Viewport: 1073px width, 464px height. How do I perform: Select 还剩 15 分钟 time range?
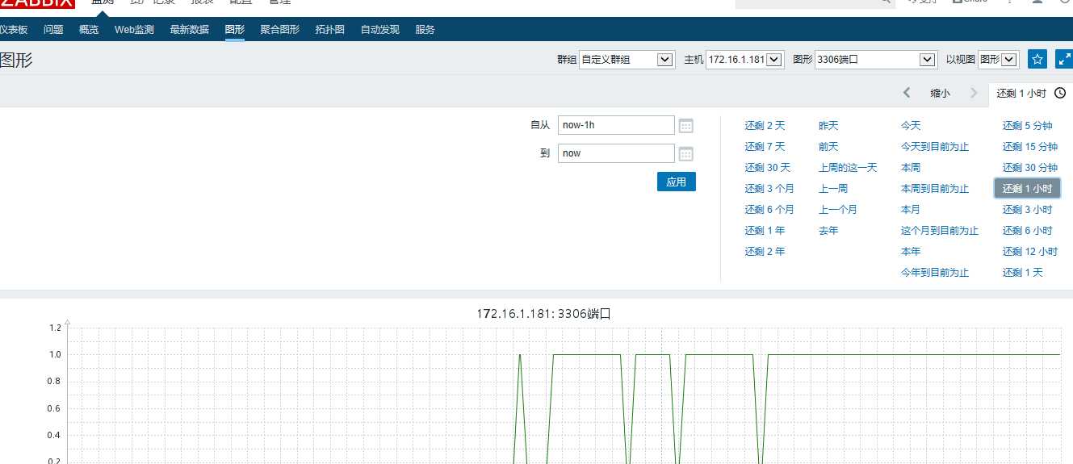click(1030, 147)
